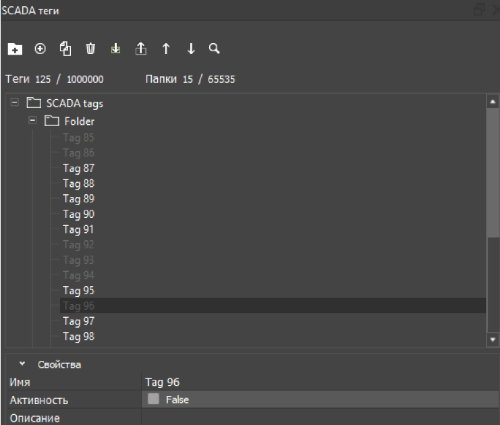This screenshot has width=500, height=425.
Task: Select Tag 98 in the tree
Action: [79, 337]
